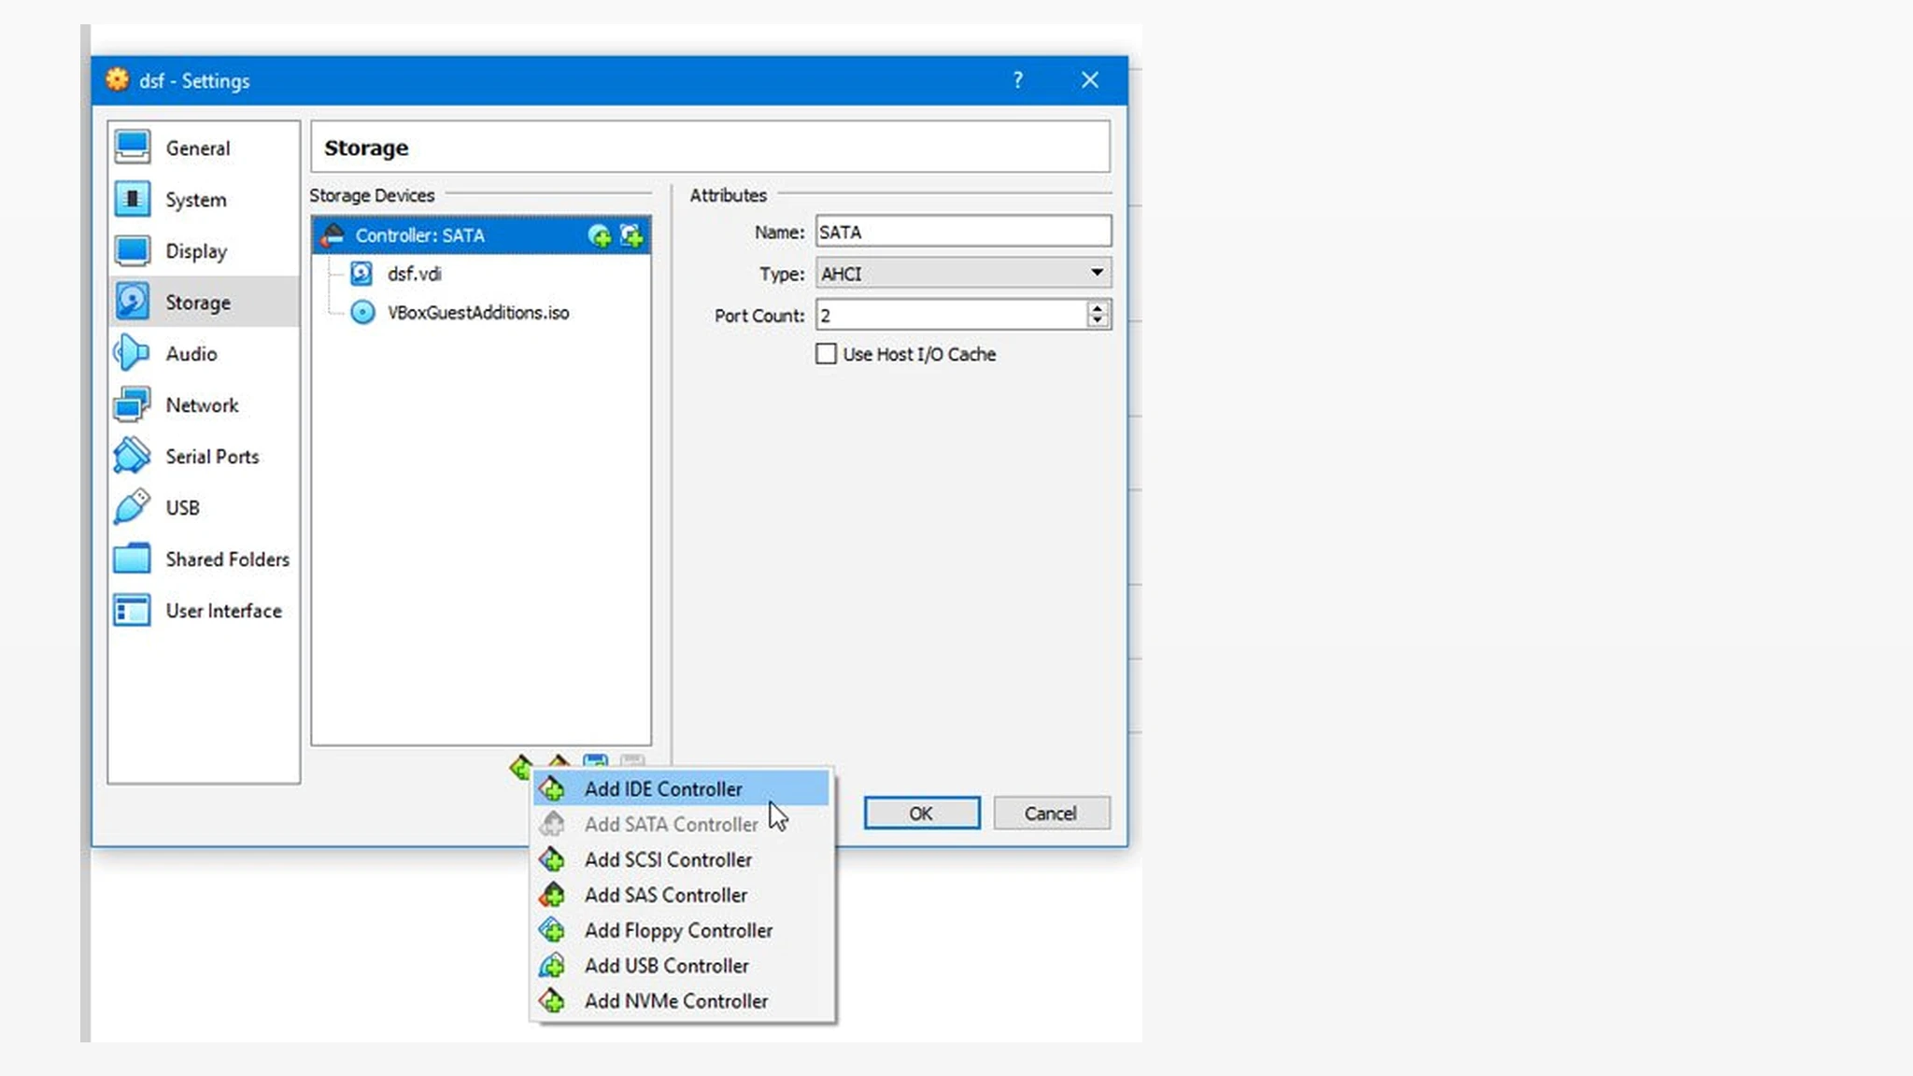Image resolution: width=1913 pixels, height=1076 pixels.
Task: Choose Add NVMe Controller from menu
Action: 681,1000
